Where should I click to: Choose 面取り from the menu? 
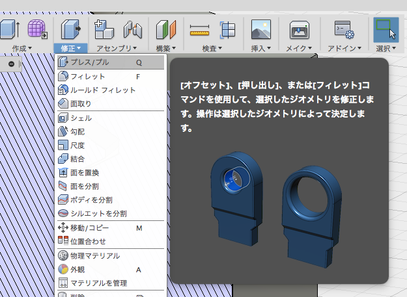click(x=111, y=103)
